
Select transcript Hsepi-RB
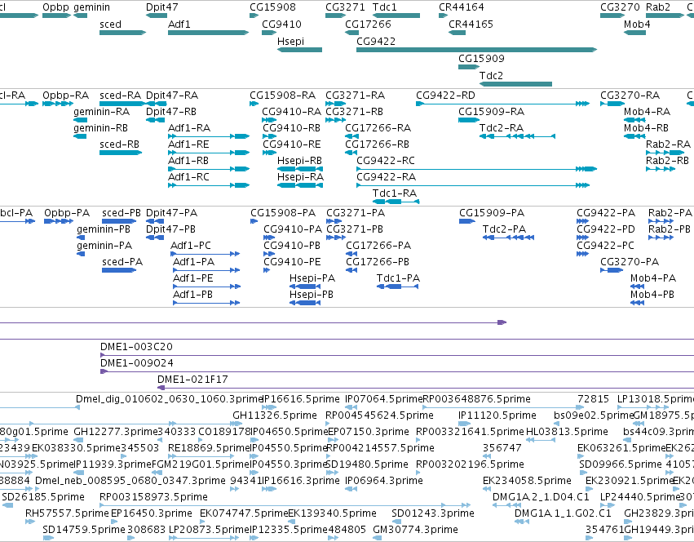pyautogui.click(x=299, y=169)
